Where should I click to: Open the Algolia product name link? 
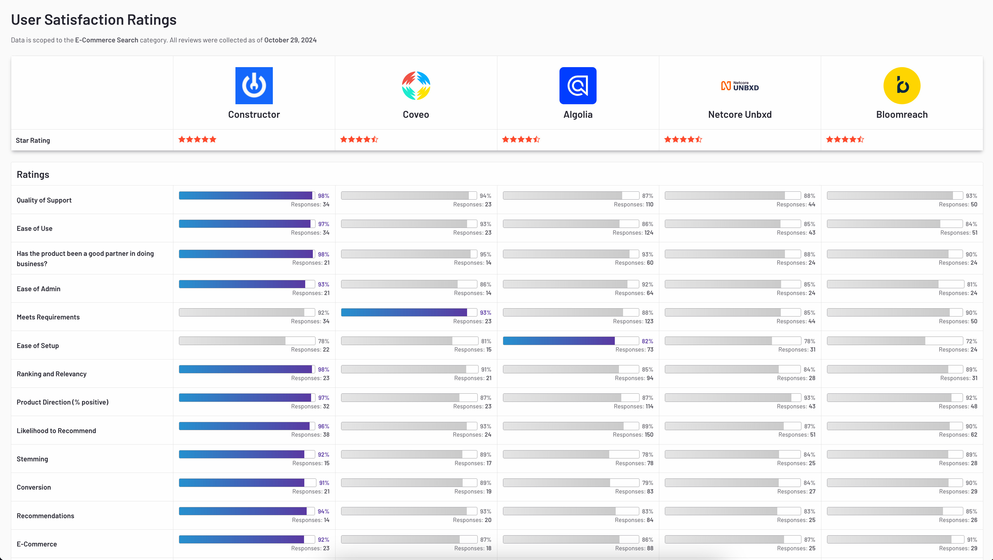pos(578,115)
